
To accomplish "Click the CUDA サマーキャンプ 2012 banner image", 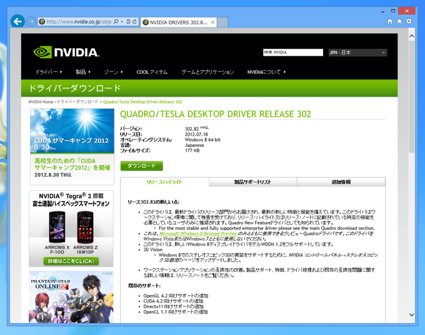I will (x=72, y=131).
